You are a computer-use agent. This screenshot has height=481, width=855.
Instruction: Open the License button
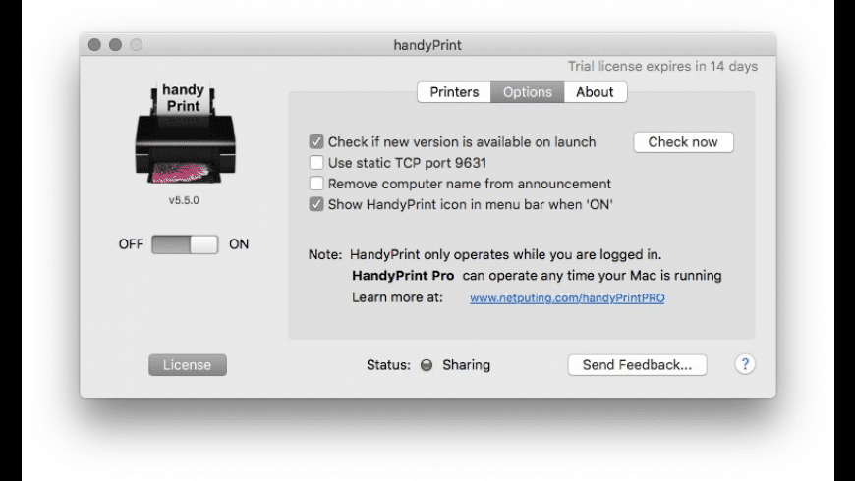(x=188, y=365)
